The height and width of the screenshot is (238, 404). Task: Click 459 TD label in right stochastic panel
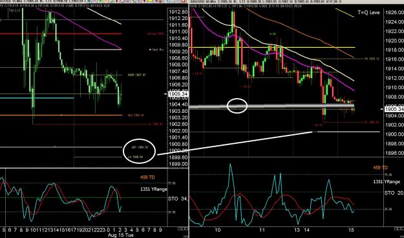pyautogui.click(x=380, y=168)
